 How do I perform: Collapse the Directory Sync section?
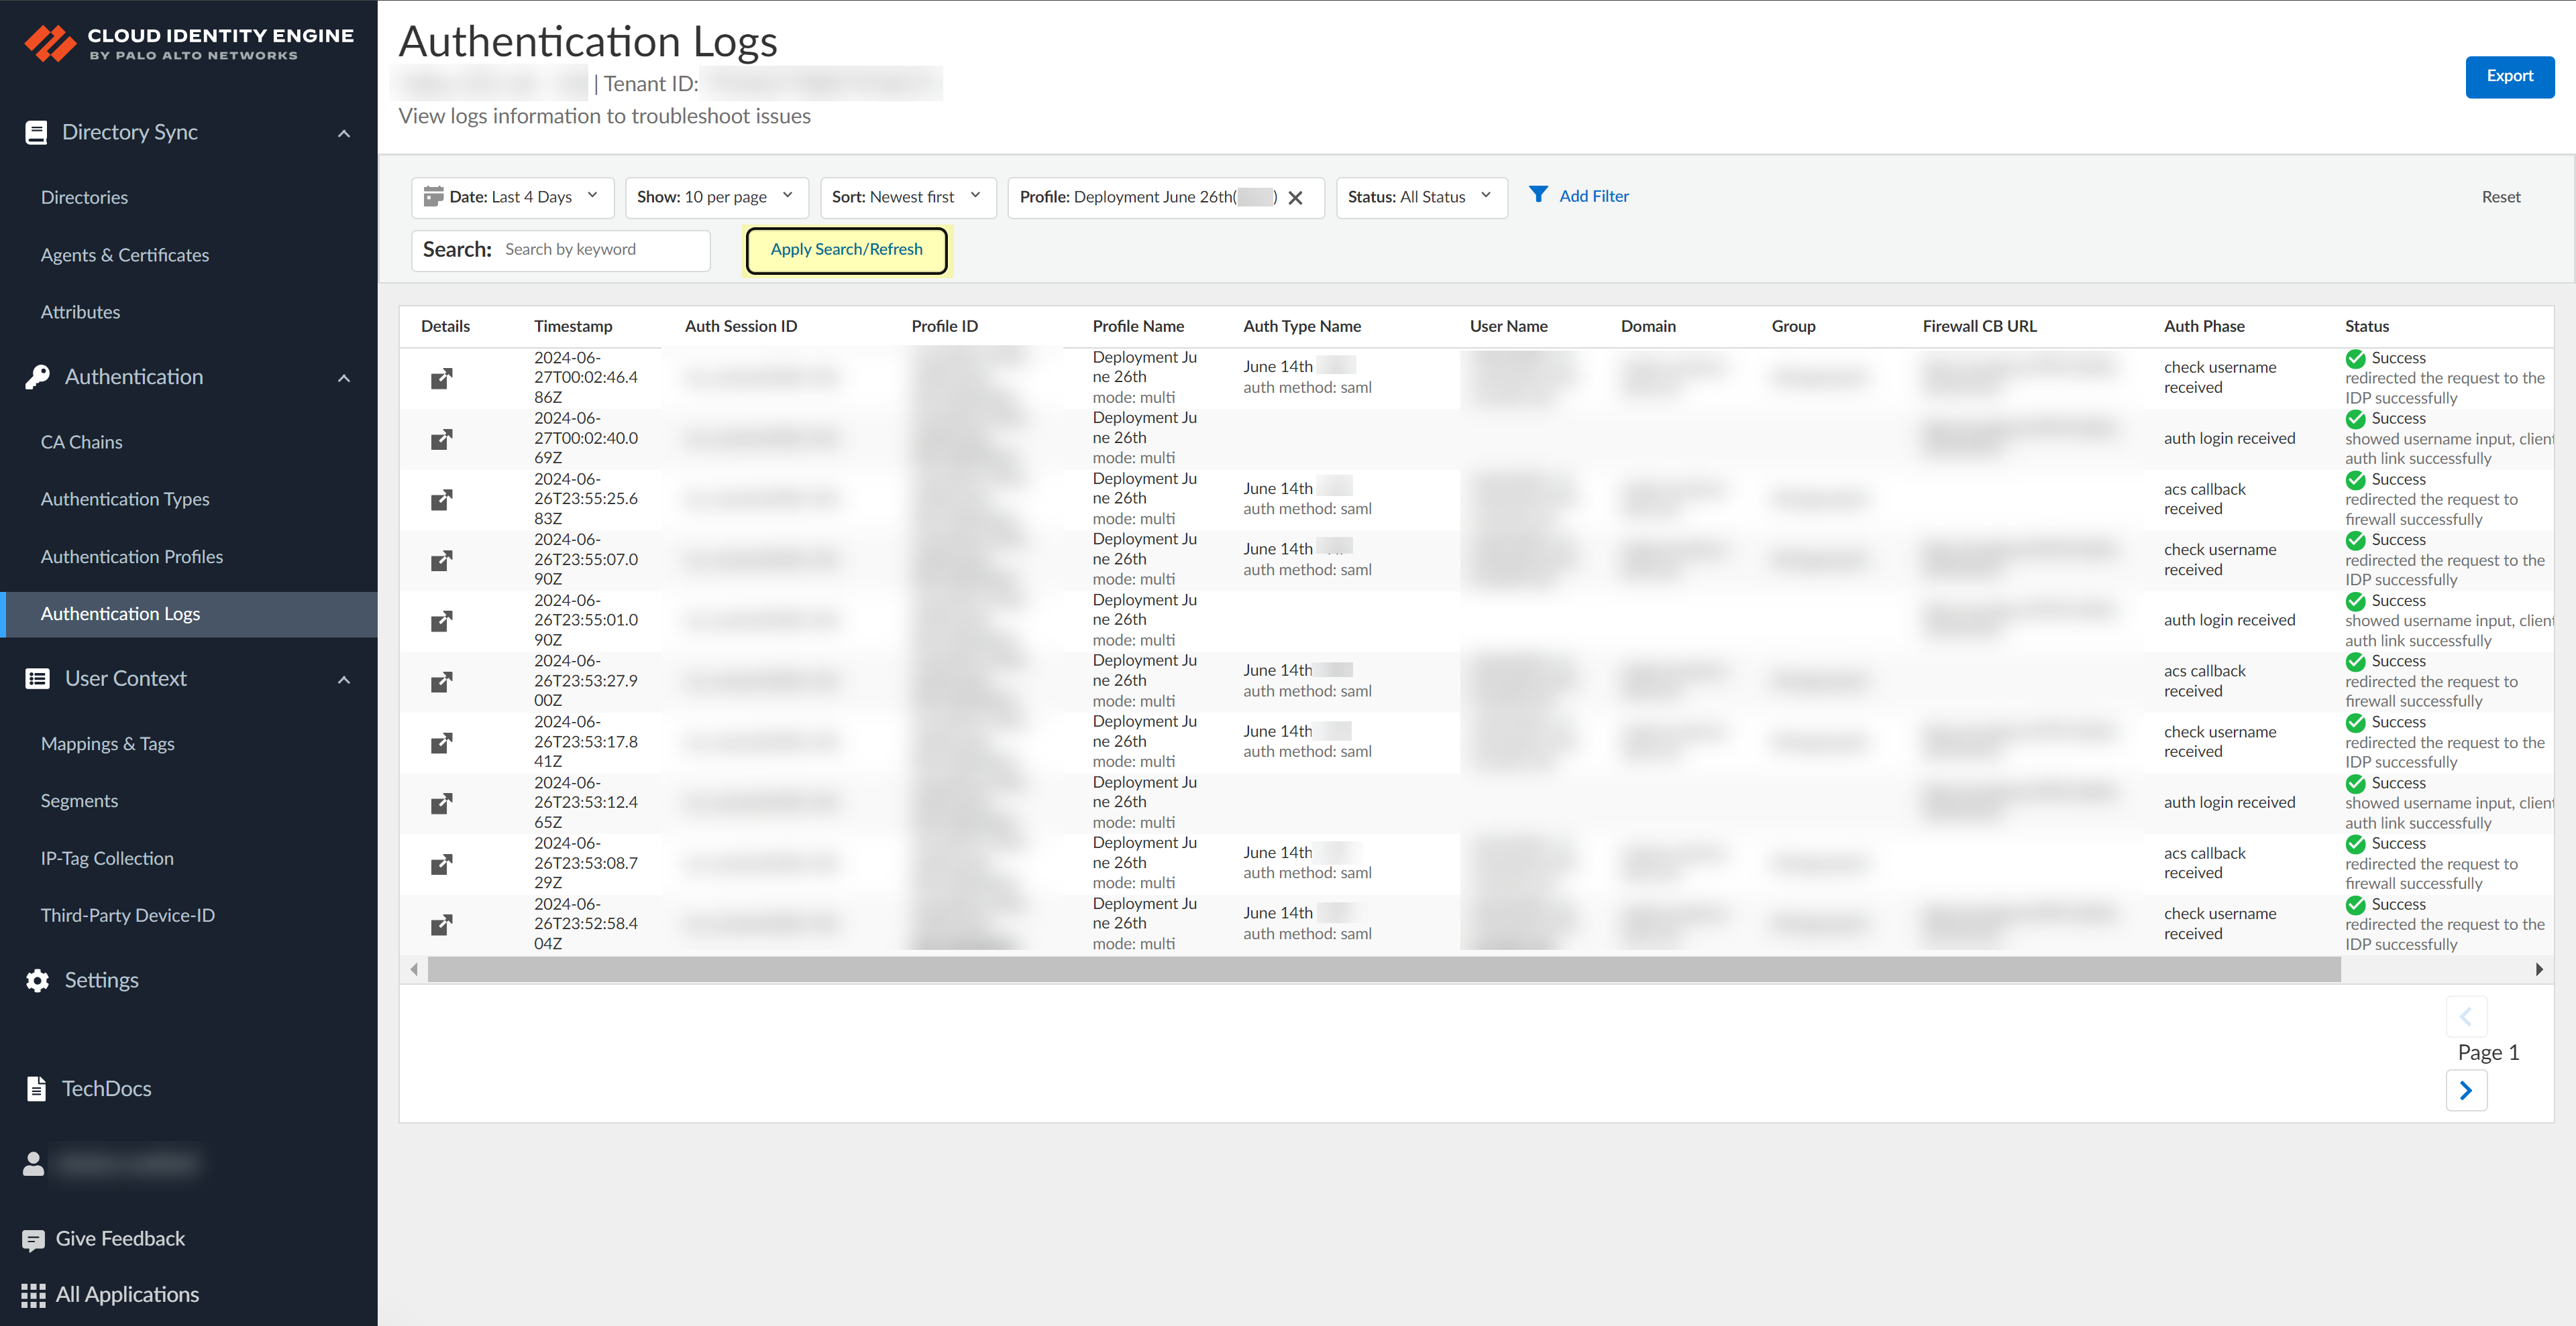[x=344, y=133]
